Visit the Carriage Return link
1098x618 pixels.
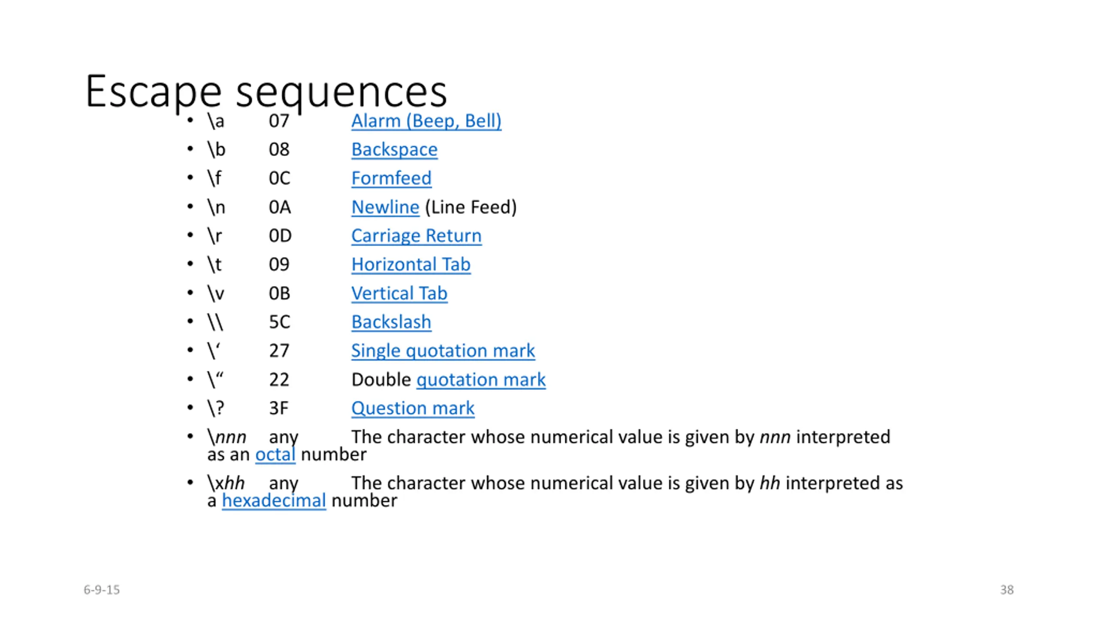point(416,236)
